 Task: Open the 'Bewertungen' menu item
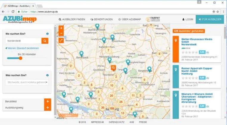click(x=102, y=19)
